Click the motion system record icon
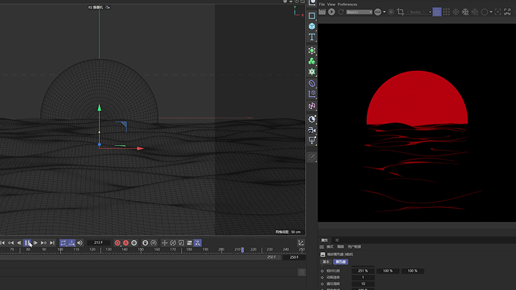The width and height of the screenshot is (516, 290). pos(145,243)
